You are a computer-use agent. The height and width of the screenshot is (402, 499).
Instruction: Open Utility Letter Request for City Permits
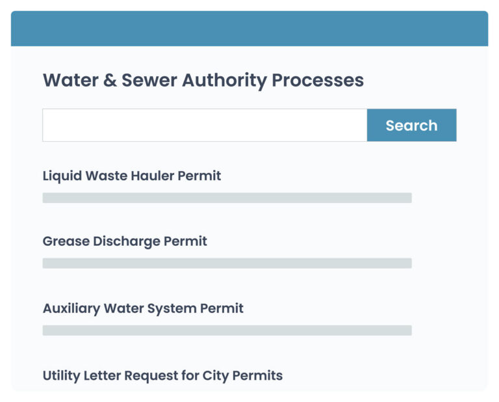pos(162,375)
